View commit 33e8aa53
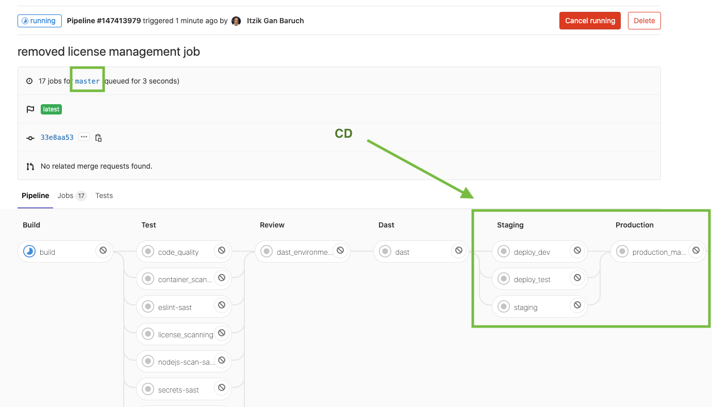This screenshot has width=712, height=407. click(x=57, y=137)
